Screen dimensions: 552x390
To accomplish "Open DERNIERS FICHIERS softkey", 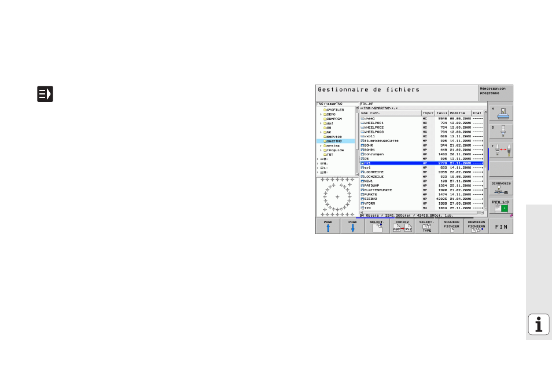I will tap(476, 226).
